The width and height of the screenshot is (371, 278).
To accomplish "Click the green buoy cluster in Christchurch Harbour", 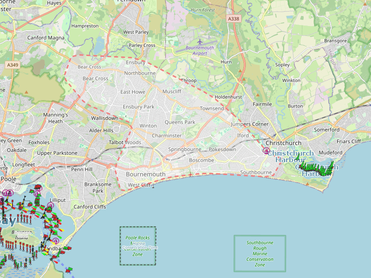I will [x=315, y=169].
